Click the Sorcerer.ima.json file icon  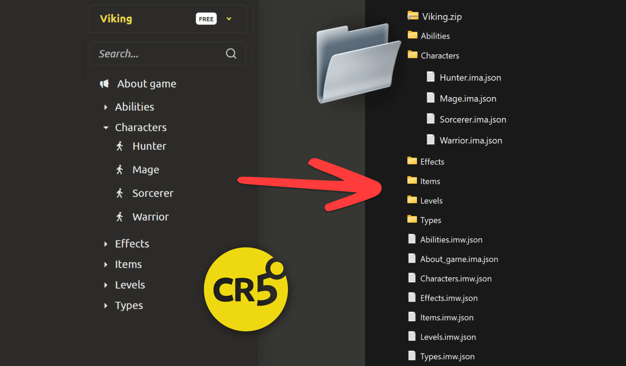point(431,119)
